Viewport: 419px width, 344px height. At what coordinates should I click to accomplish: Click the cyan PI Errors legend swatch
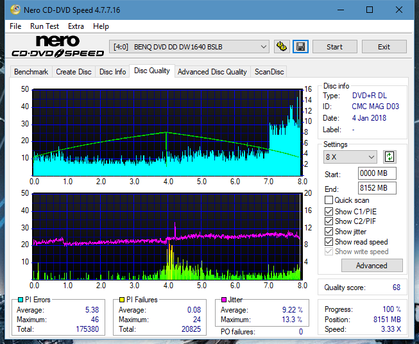point(21,300)
